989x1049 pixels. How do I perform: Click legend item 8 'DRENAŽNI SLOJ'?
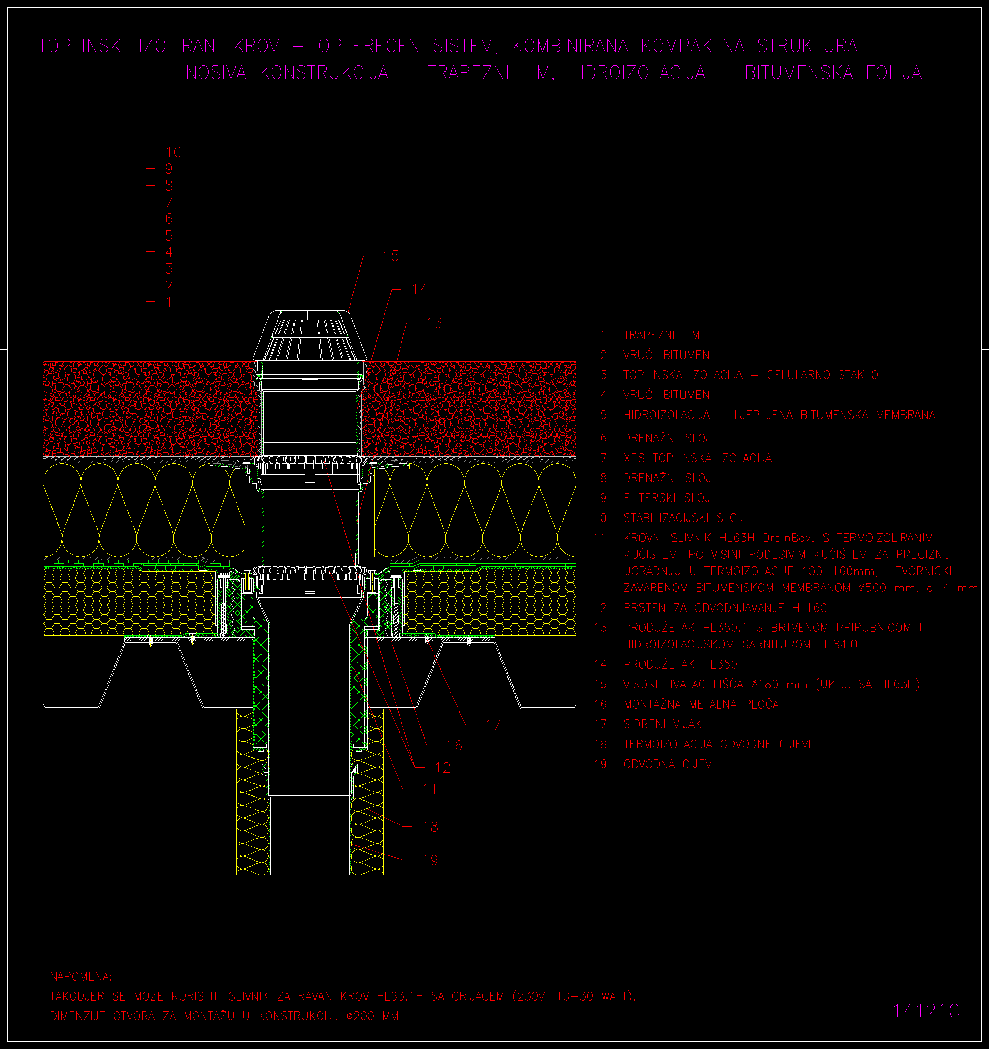pos(668,478)
